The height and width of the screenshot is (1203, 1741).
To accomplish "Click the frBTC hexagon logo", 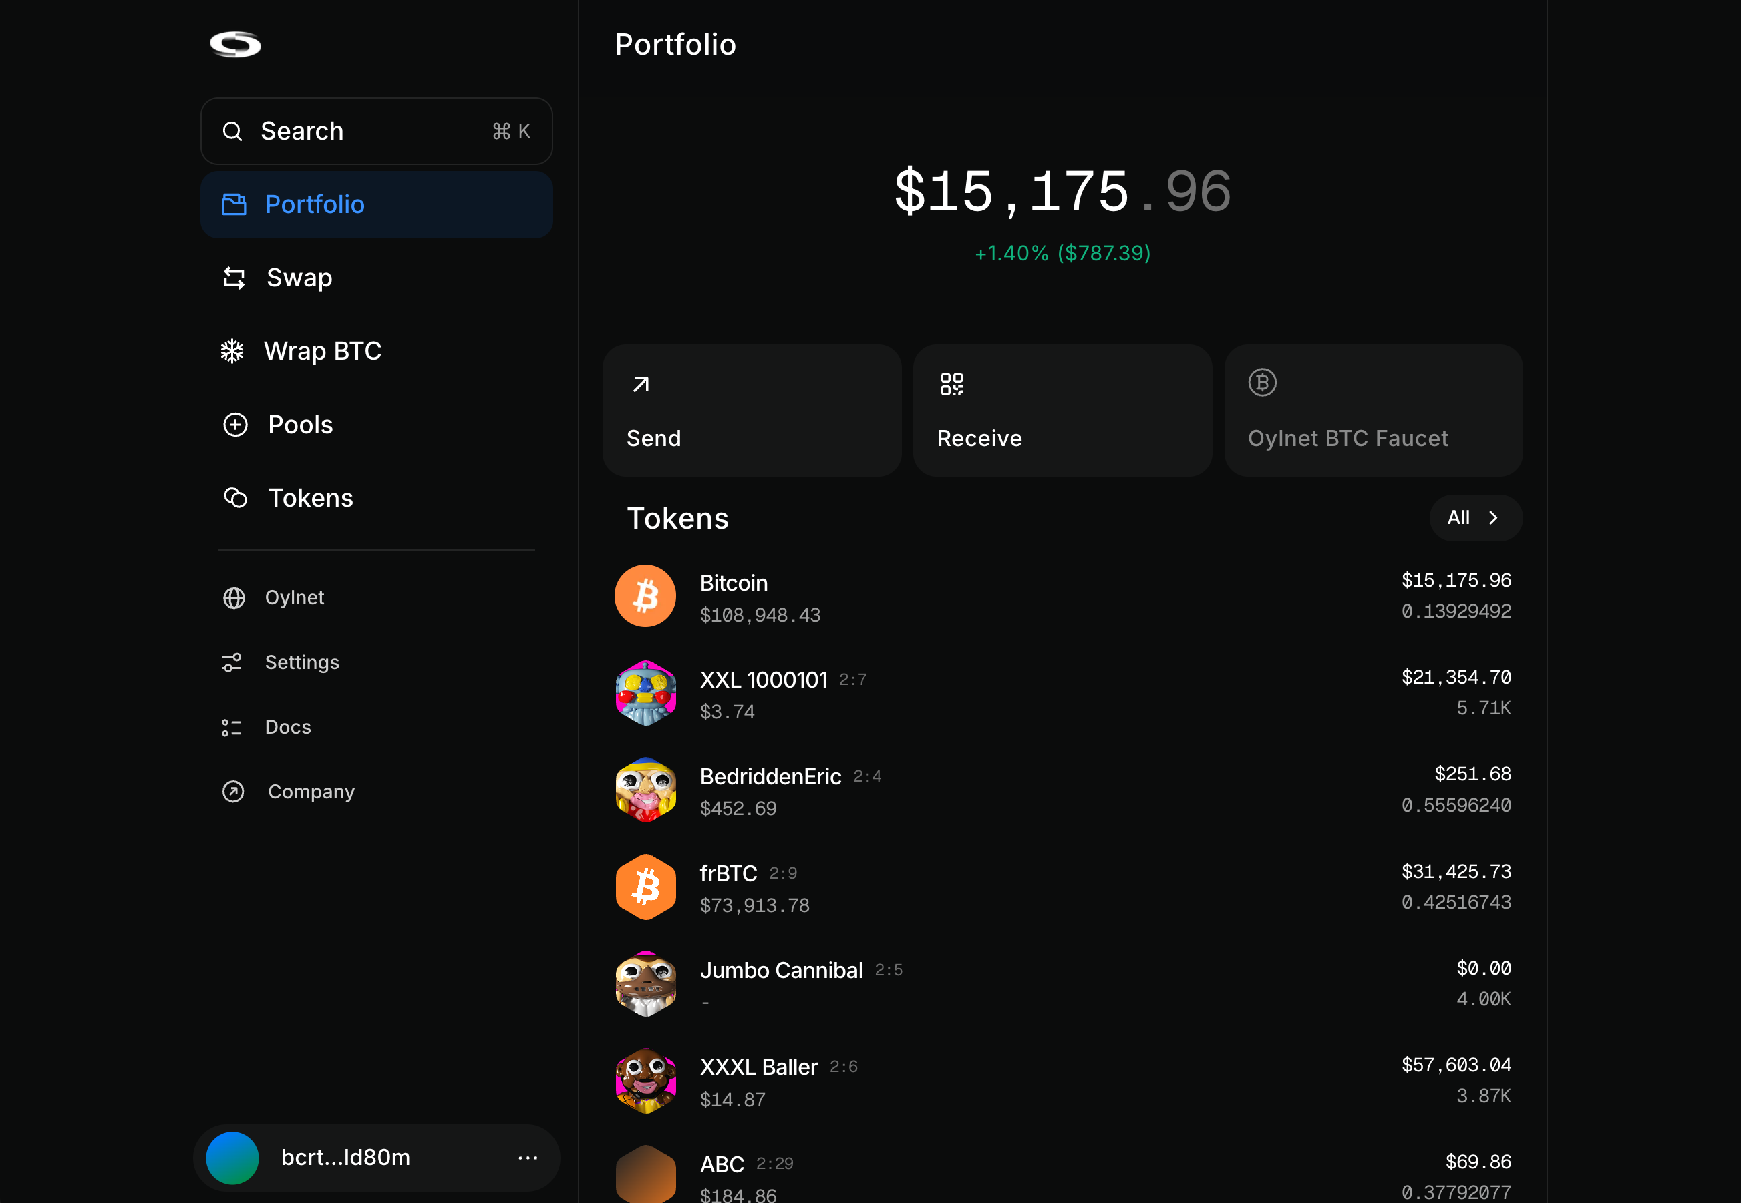I will (x=645, y=887).
